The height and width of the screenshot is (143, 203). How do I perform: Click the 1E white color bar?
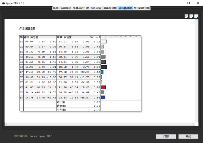[x=104, y=41]
